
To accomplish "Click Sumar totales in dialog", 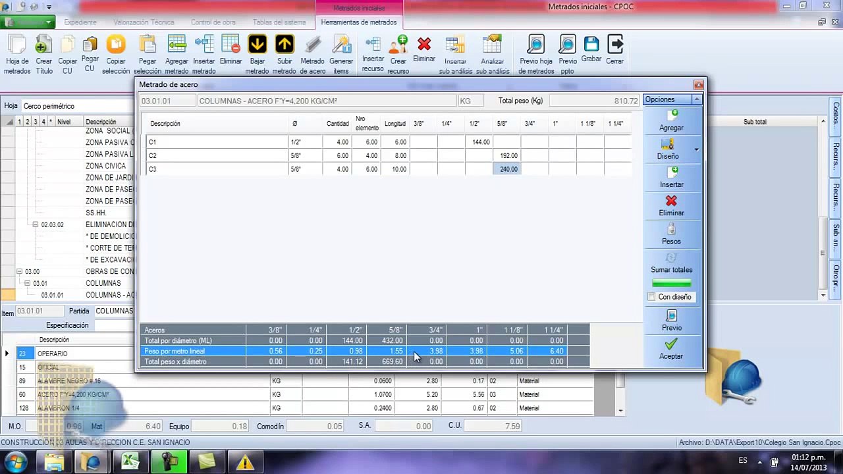I will pos(671,263).
